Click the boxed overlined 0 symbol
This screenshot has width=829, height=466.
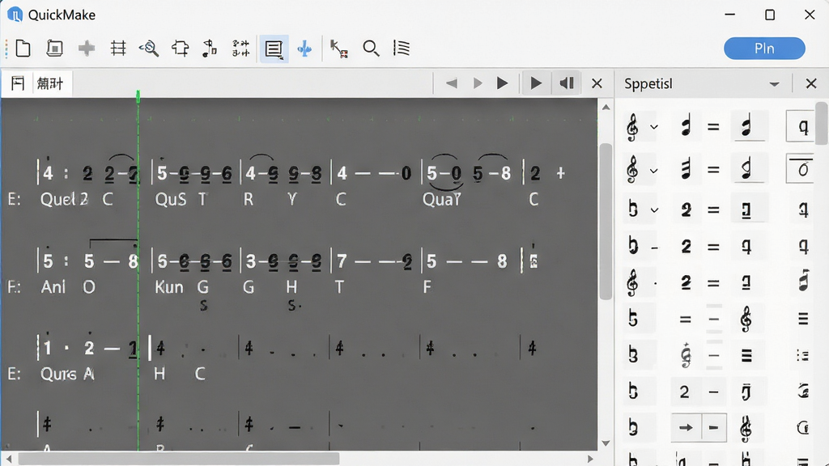point(801,168)
